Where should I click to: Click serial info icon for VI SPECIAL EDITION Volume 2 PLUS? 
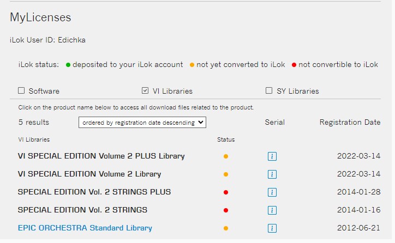tap(272, 156)
